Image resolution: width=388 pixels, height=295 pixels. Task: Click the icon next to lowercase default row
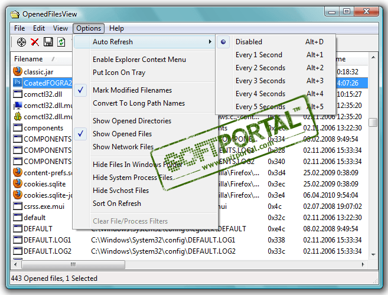[18, 217]
